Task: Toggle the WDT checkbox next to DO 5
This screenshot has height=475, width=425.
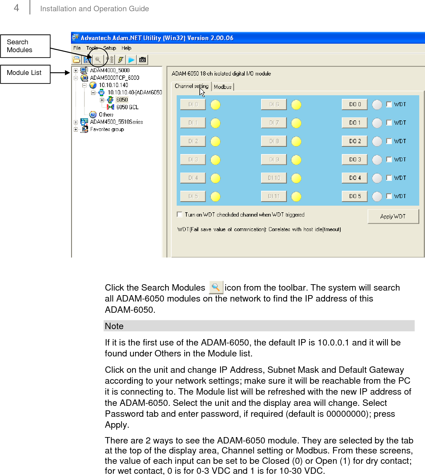Action: click(x=389, y=196)
